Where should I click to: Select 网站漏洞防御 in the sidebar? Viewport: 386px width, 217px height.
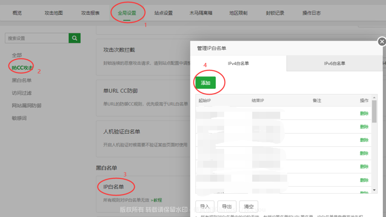pyautogui.click(x=26, y=105)
